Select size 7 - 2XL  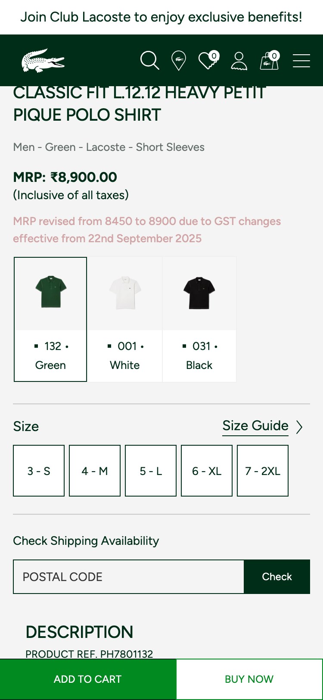coord(262,471)
